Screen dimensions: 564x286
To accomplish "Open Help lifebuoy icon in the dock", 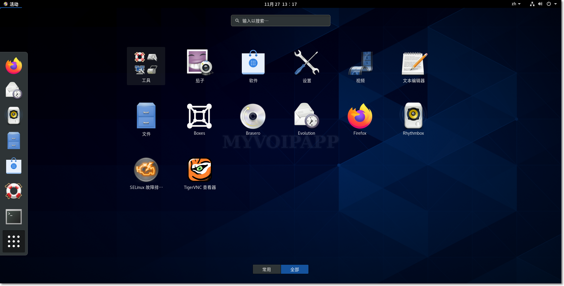I will click(14, 191).
